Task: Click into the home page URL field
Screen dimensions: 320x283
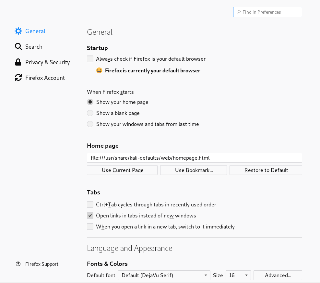Action: tap(195, 158)
